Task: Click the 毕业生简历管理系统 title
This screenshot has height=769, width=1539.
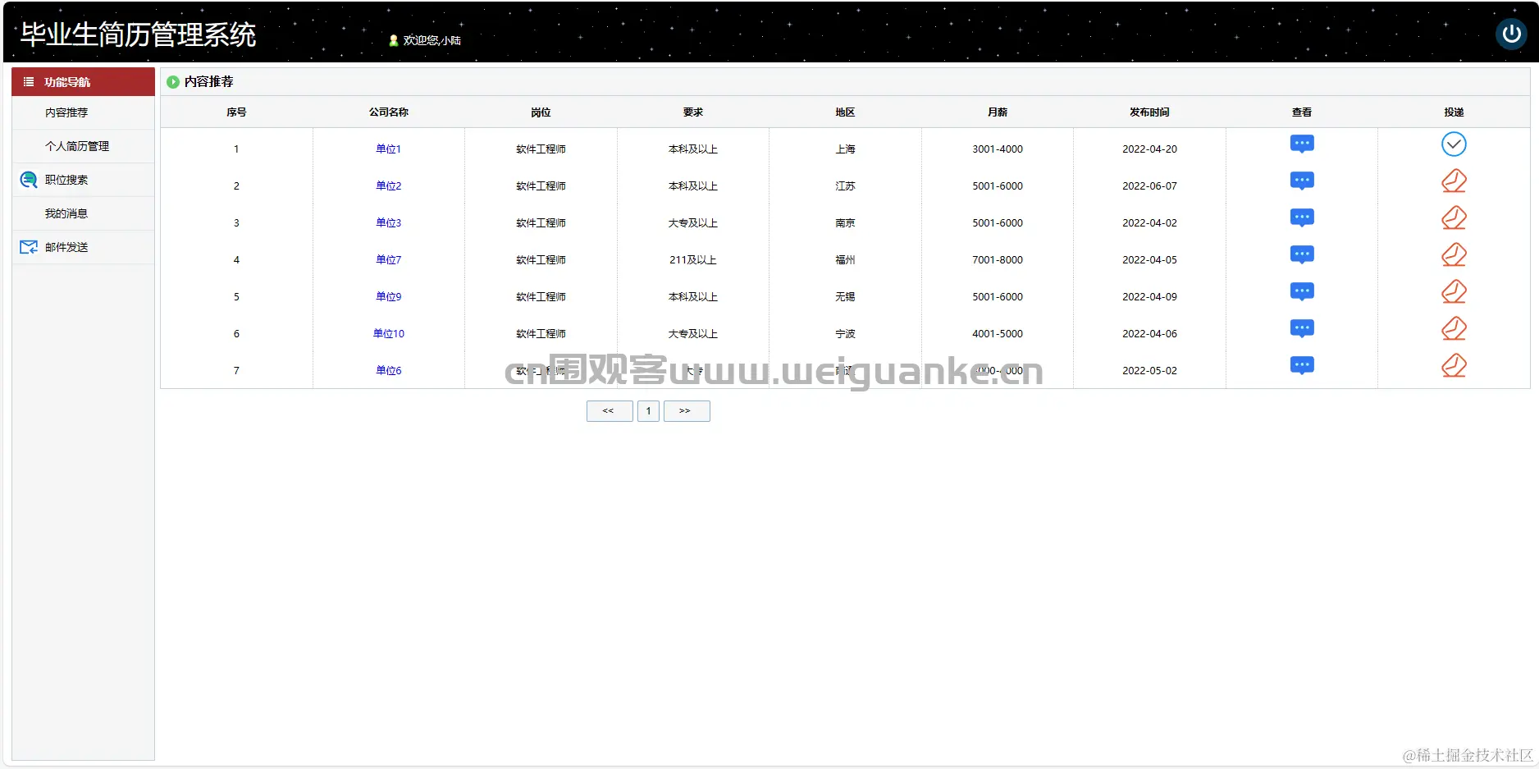Action: click(139, 34)
